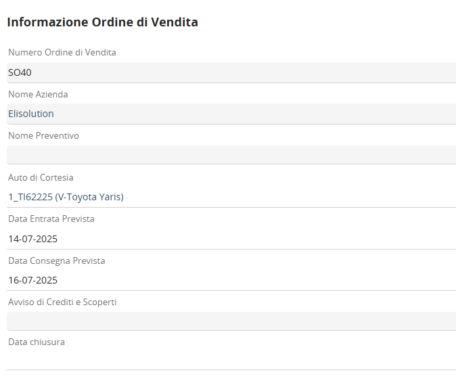The width and height of the screenshot is (456, 385).
Task: Click the Data Consegna Prevista label
Action: pyautogui.click(x=57, y=261)
